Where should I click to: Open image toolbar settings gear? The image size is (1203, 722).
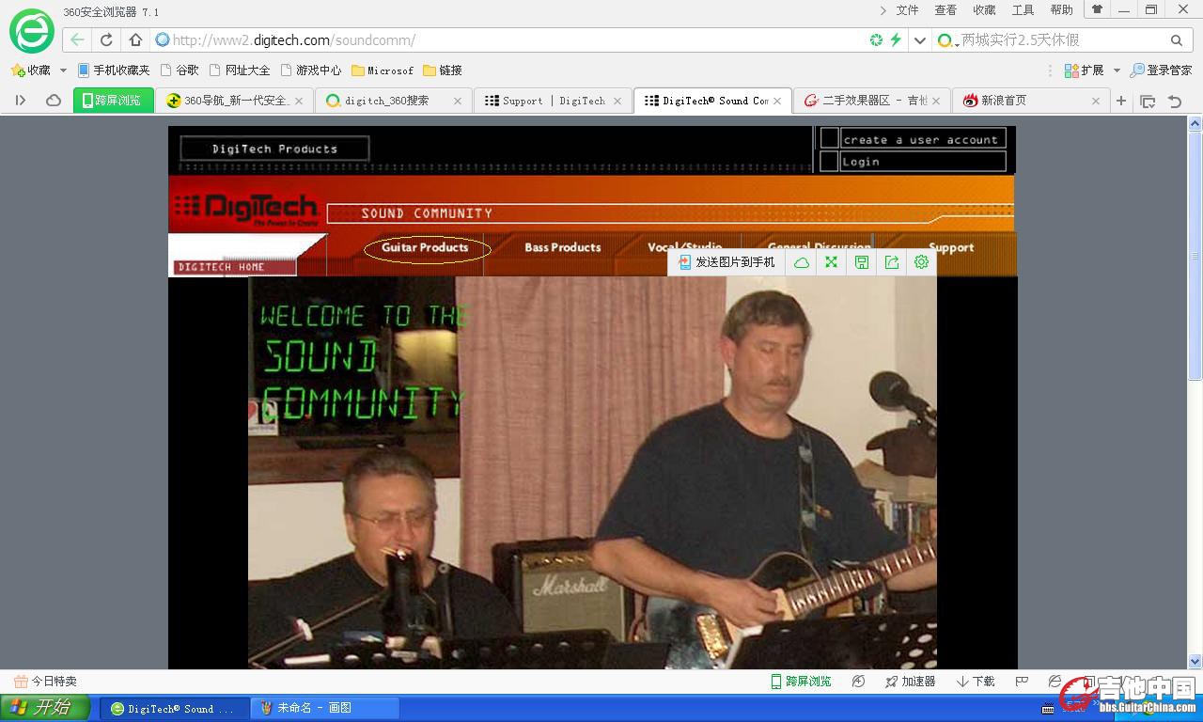coord(921,262)
